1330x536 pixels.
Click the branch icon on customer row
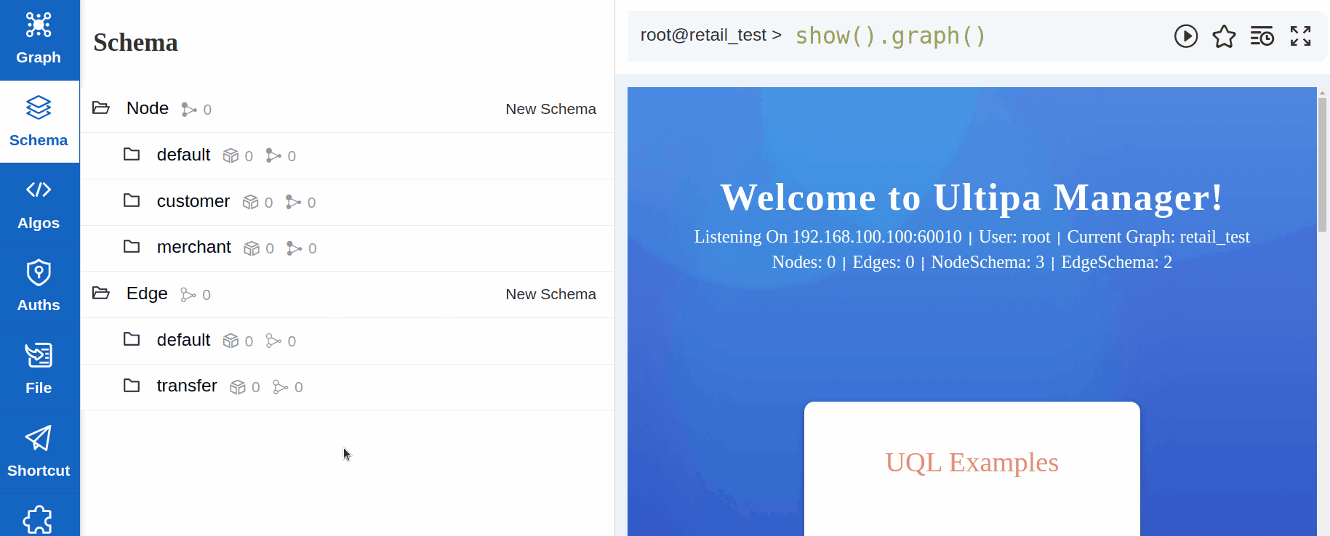click(293, 202)
